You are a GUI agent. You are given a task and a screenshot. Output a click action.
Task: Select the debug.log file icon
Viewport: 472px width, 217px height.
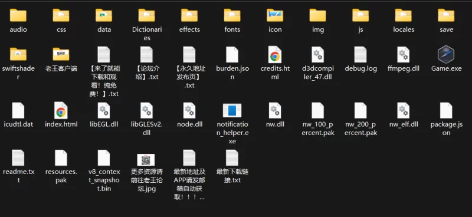pos(360,55)
